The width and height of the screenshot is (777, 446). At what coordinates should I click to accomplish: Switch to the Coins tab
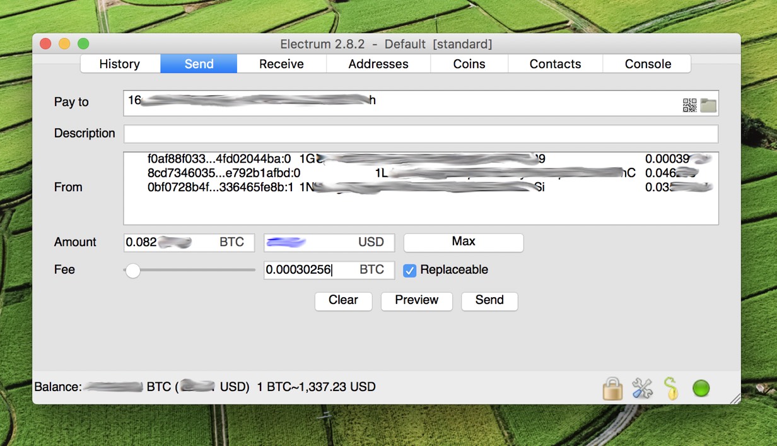pos(469,64)
